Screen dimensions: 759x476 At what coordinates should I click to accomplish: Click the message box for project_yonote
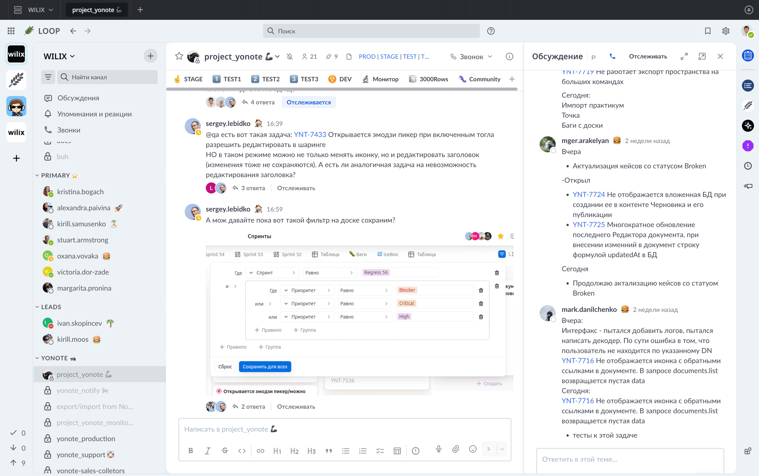(x=345, y=429)
